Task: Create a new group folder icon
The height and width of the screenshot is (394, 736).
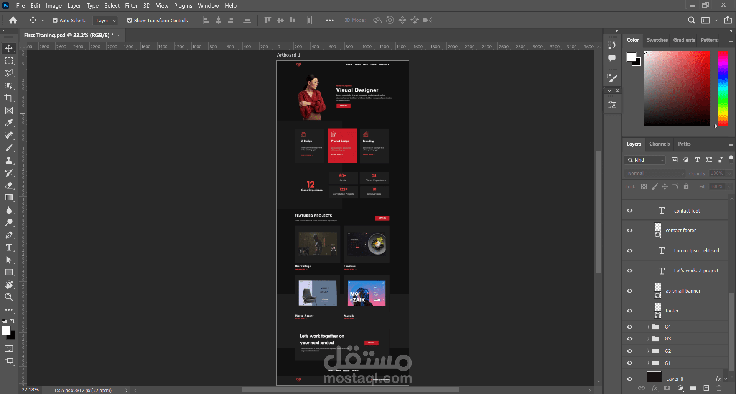Action: click(x=693, y=388)
